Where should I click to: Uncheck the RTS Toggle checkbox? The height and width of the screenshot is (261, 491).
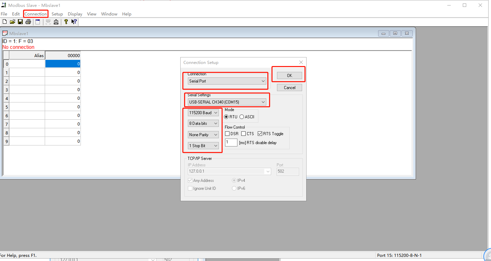click(260, 134)
